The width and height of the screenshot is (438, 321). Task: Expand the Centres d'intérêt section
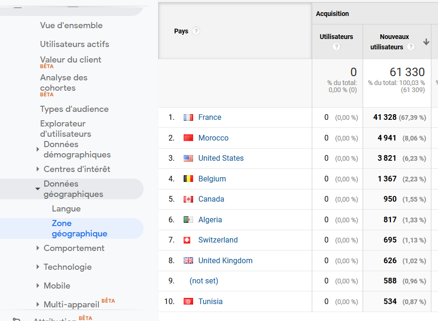tap(38, 169)
